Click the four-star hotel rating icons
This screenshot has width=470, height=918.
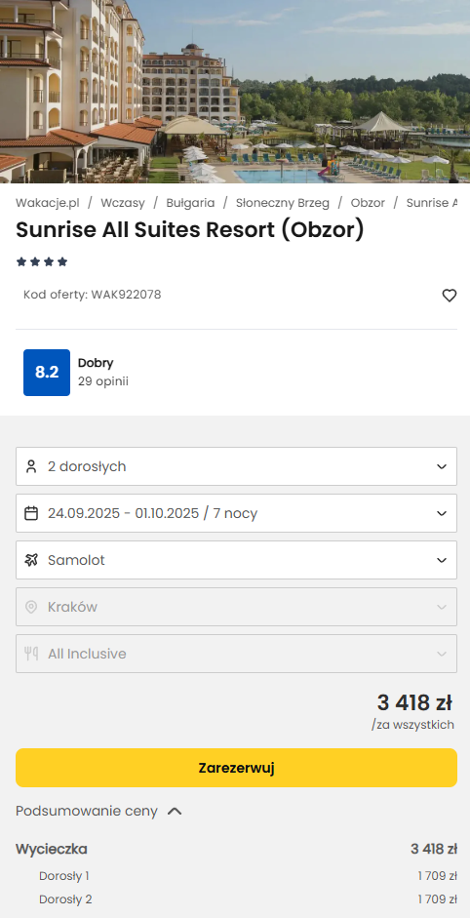click(x=42, y=261)
